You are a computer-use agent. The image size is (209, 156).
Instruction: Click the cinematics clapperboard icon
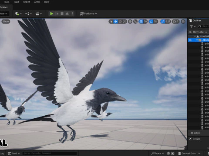[37, 13]
